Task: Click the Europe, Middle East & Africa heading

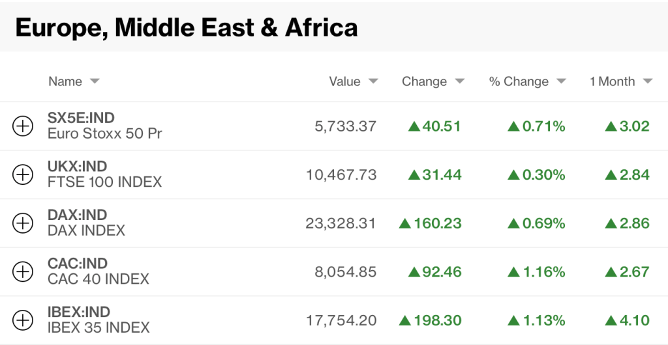Action: [x=187, y=28]
